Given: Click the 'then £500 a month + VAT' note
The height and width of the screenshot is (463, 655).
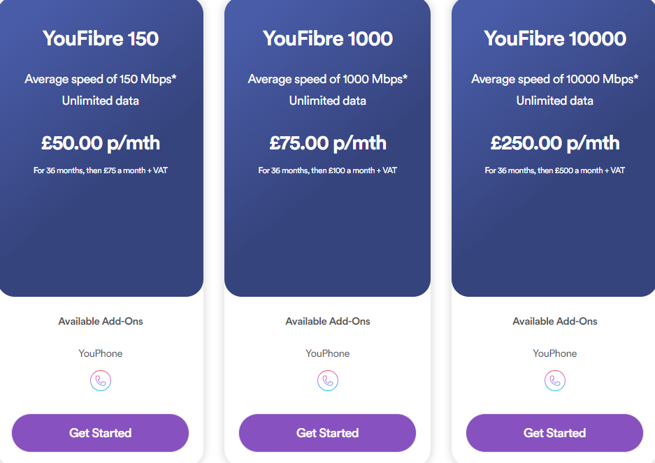Looking at the screenshot, I should (x=581, y=170).
